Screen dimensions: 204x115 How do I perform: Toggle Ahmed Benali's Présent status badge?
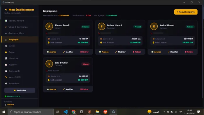point(85,27)
